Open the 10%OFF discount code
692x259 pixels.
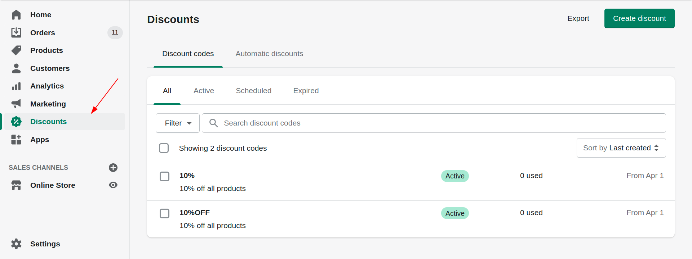[195, 213]
